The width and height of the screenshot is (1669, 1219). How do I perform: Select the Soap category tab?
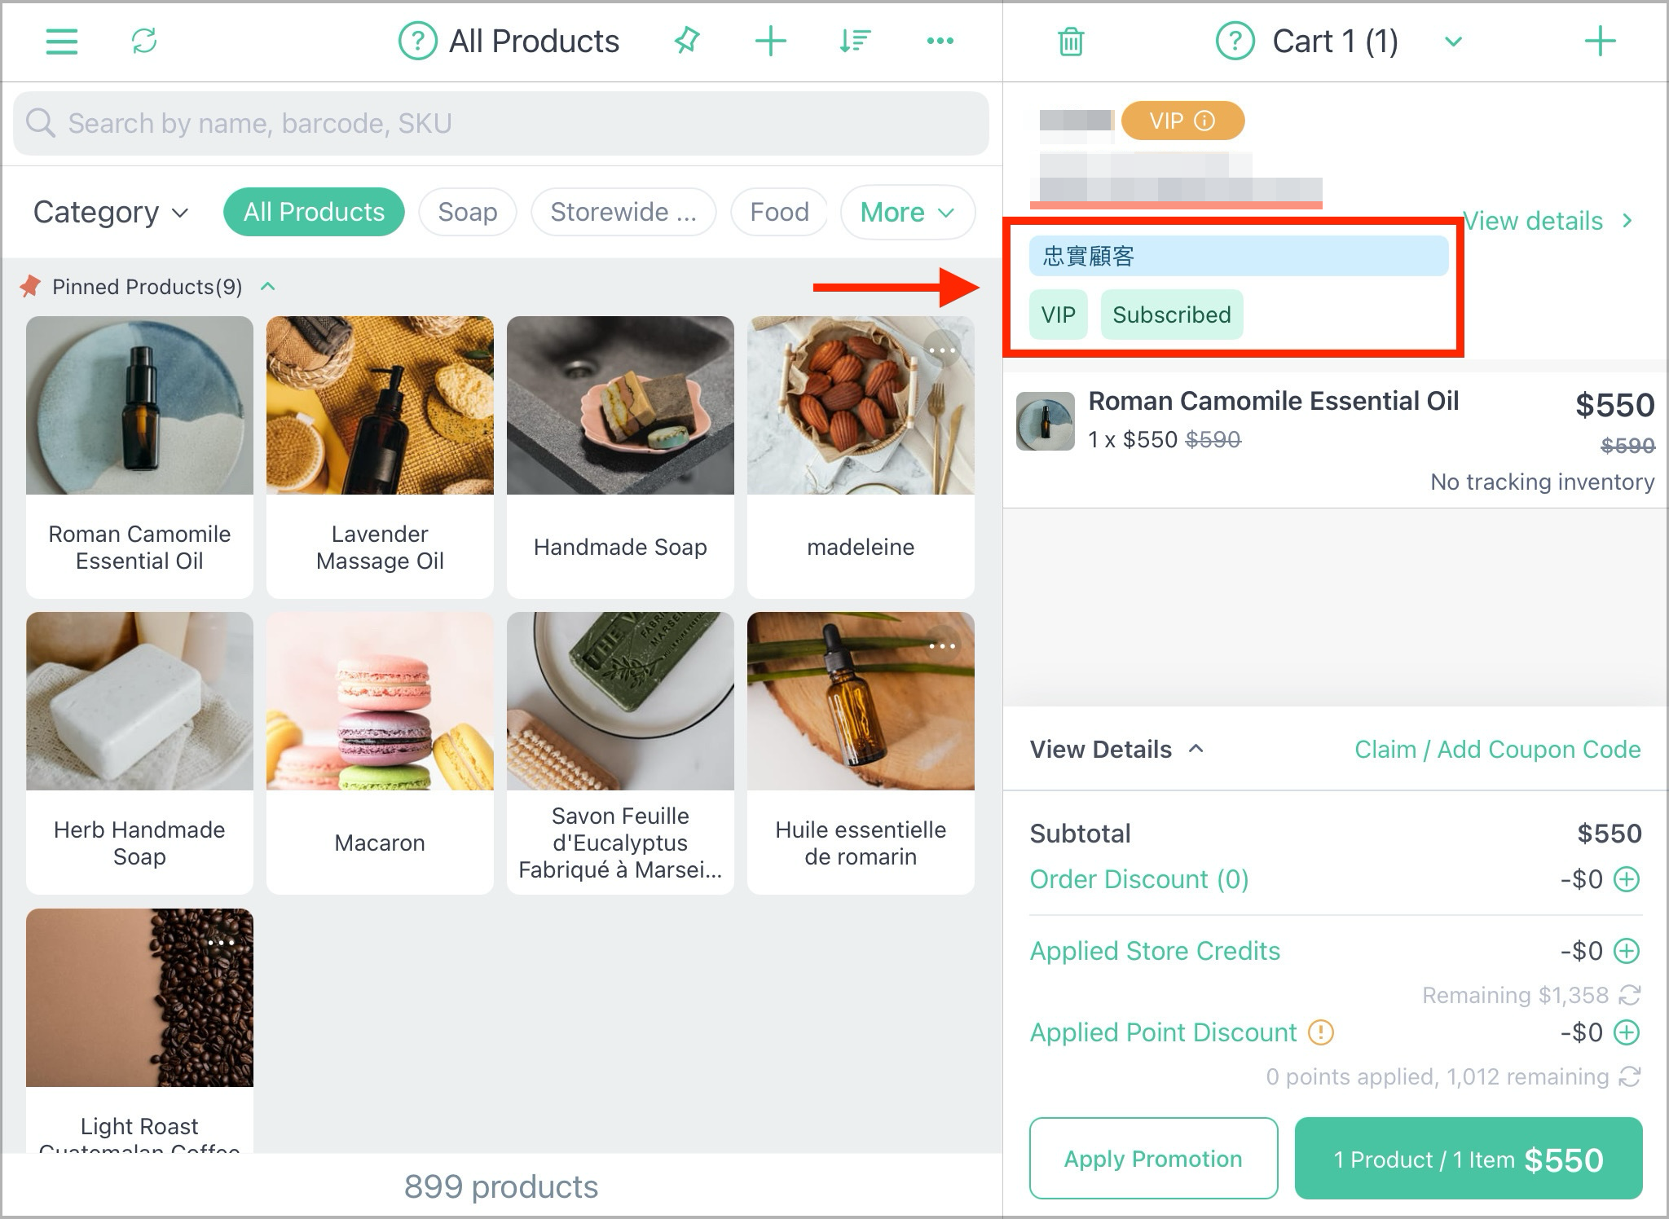pos(468,212)
